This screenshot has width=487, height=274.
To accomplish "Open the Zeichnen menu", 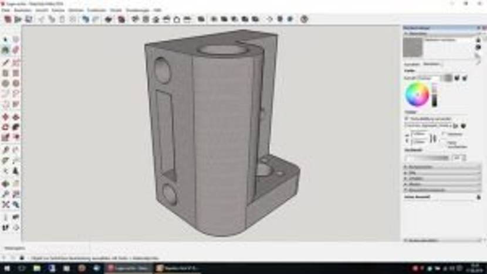I will (76, 10).
